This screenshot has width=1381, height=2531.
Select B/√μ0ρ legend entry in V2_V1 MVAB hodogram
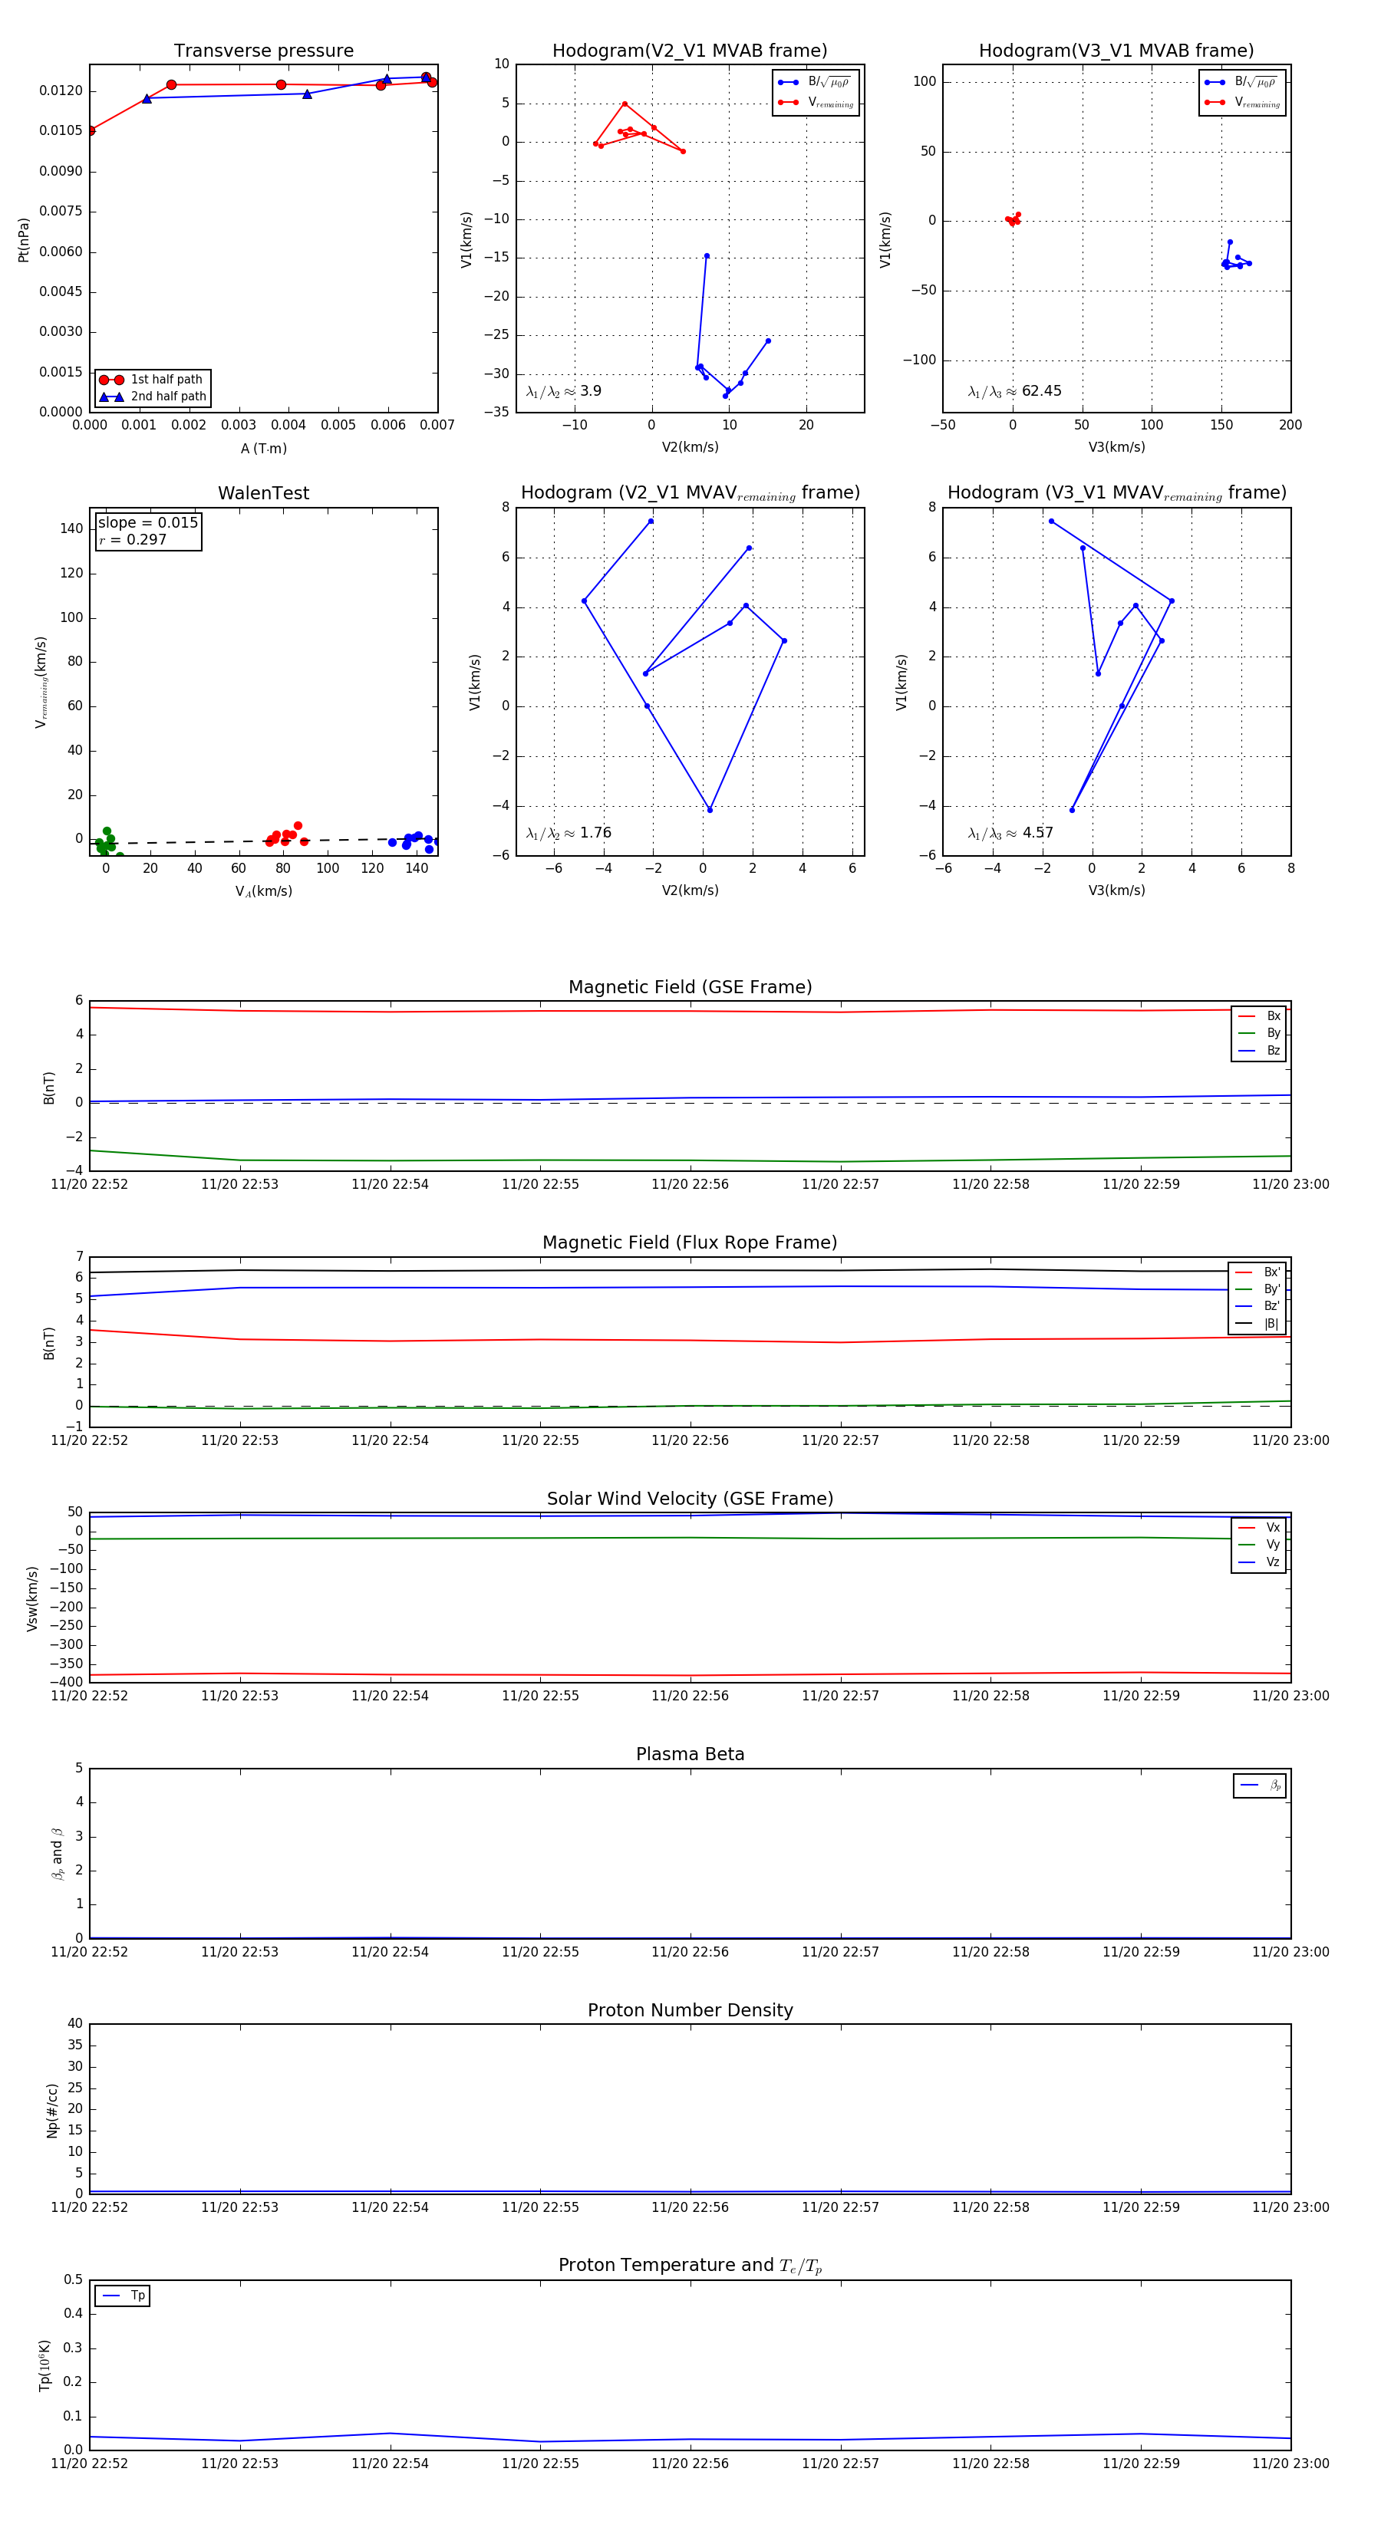[x=815, y=83]
